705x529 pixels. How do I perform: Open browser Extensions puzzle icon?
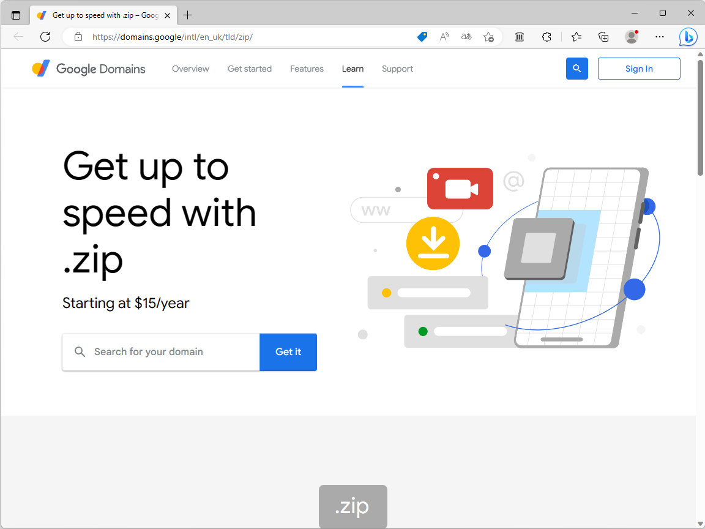coord(546,37)
